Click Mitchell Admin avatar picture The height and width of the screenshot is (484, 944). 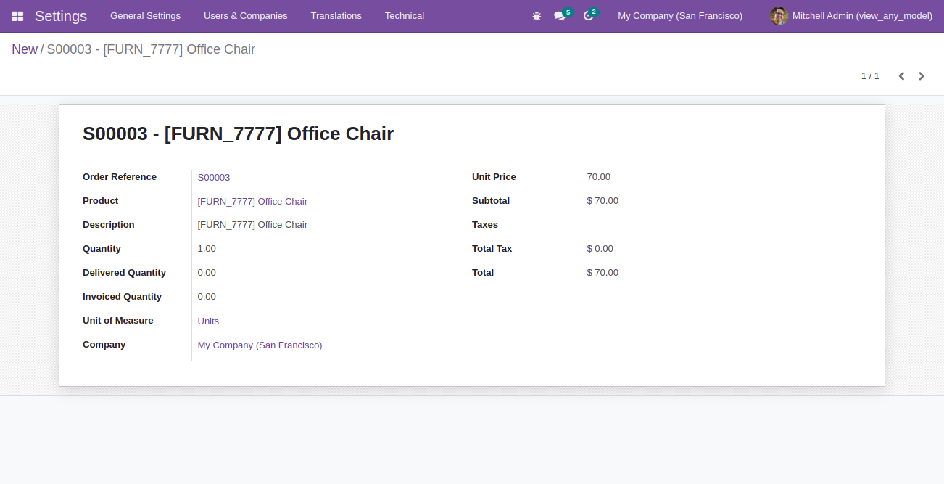point(779,16)
